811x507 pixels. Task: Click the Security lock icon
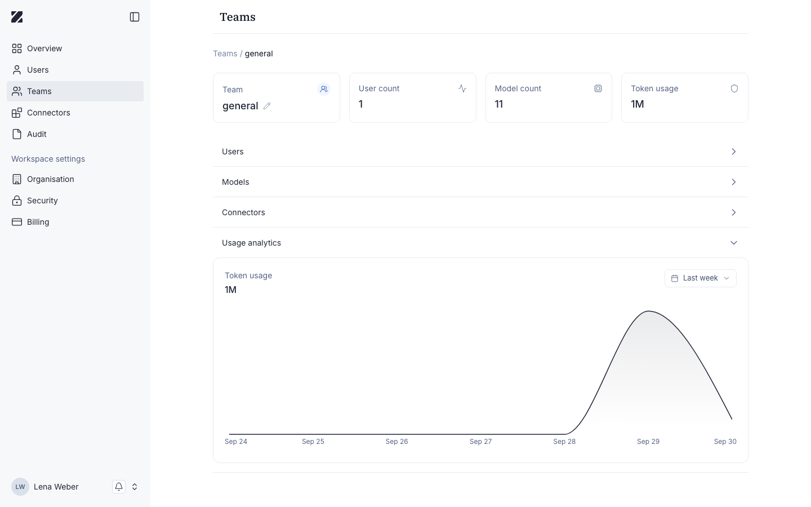click(x=17, y=201)
